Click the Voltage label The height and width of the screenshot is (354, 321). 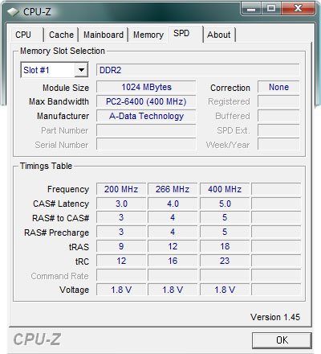click(74, 290)
